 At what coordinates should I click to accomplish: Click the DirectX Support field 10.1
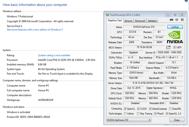click(174, 62)
